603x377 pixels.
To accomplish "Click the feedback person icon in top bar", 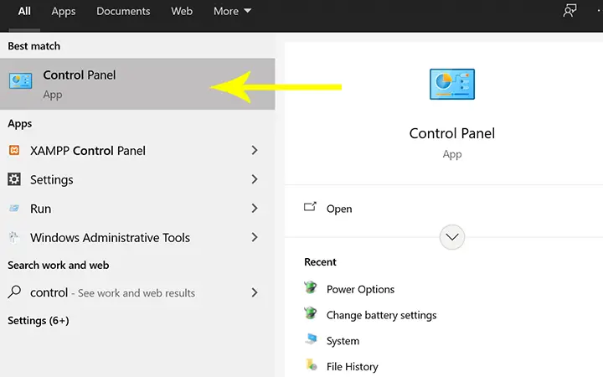I will coord(569,11).
